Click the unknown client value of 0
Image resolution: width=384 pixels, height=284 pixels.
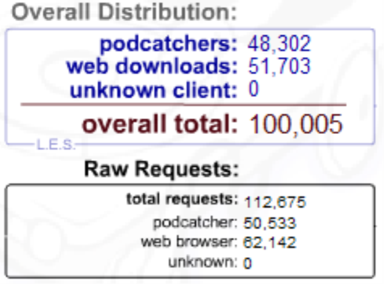254,90
